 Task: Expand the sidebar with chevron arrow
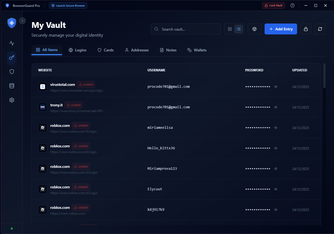(22, 21)
